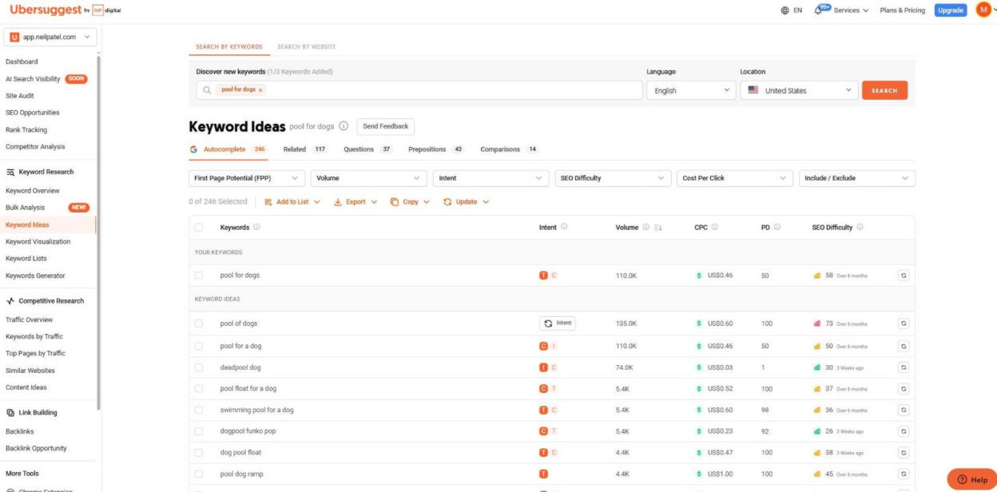The image size is (997, 492).
Task: Open the Language English dropdown
Action: tap(691, 90)
